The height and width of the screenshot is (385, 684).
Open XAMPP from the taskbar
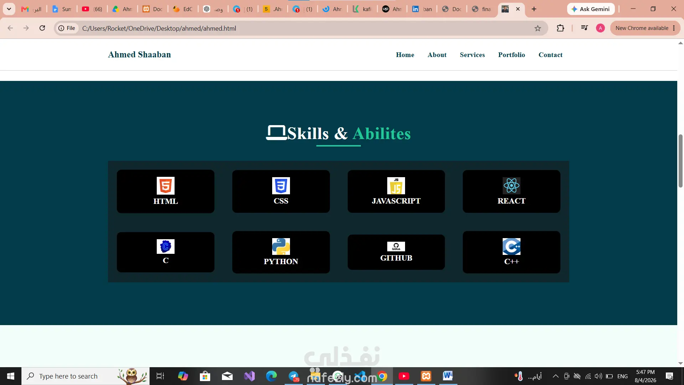[426, 376]
